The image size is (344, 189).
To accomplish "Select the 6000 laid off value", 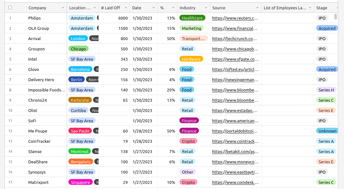I will pyautogui.click(x=123, y=18).
